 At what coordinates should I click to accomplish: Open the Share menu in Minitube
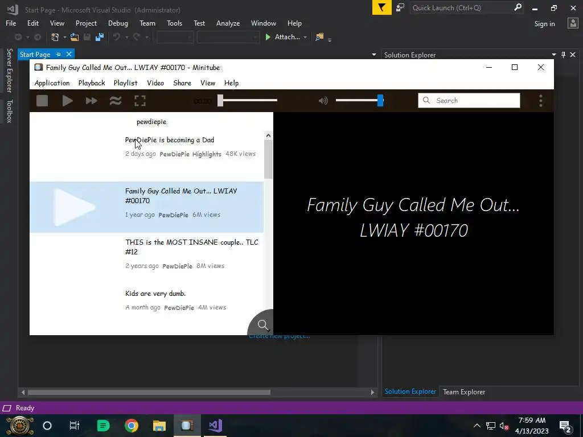click(x=182, y=83)
